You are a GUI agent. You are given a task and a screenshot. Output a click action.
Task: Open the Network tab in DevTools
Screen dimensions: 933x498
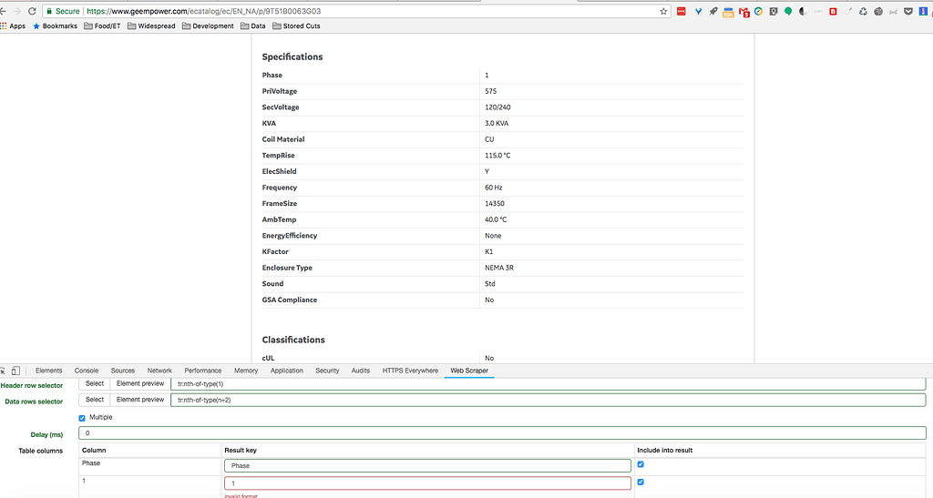[159, 371]
